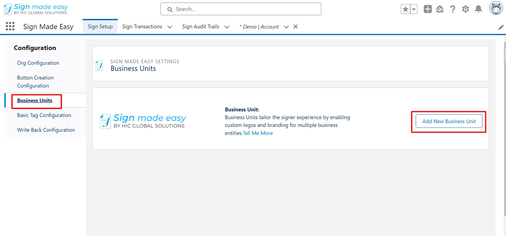The width and height of the screenshot is (506, 236).
Task: Click Add New Business Unit button
Action: [449, 121]
